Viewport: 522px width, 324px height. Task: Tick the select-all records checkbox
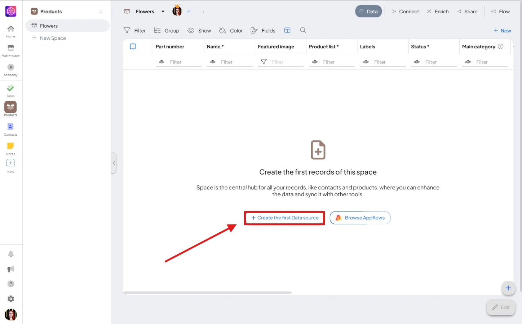(x=133, y=47)
